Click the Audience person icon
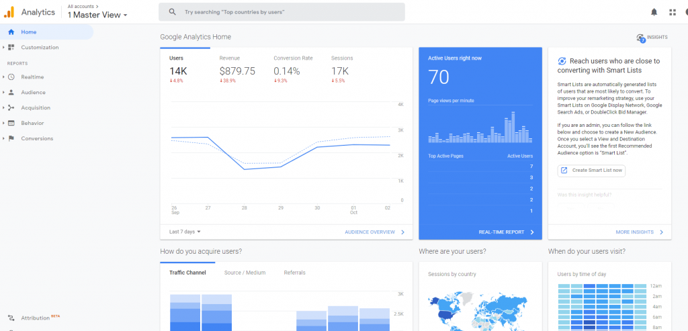The width and height of the screenshot is (688, 331). click(11, 93)
